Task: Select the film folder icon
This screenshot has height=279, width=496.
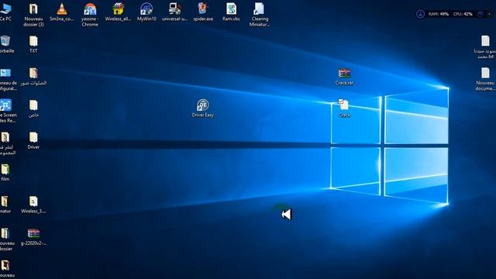Action: tap(5, 173)
